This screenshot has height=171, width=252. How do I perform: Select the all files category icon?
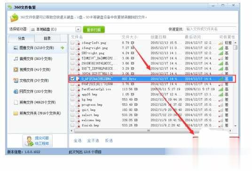pos(16,102)
